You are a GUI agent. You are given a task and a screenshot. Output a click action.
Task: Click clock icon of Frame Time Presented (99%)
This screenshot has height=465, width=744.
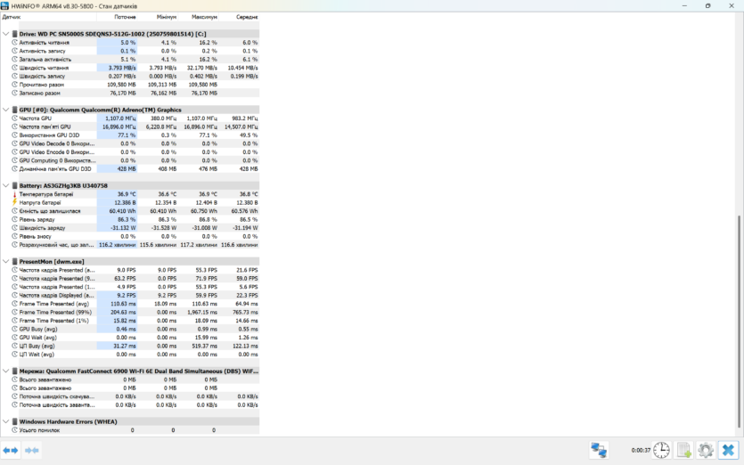(x=15, y=312)
